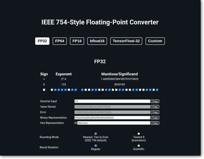Switch to the FP64 format tab
This screenshot has height=159, width=204.
tap(60, 41)
